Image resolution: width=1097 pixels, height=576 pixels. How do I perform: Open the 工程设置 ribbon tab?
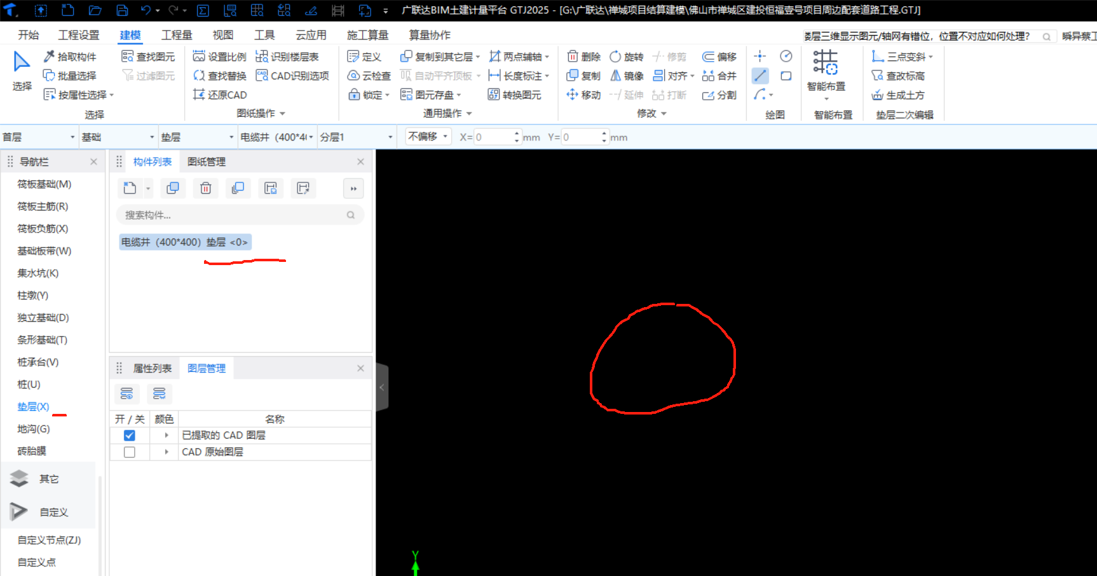click(x=79, y=35)
